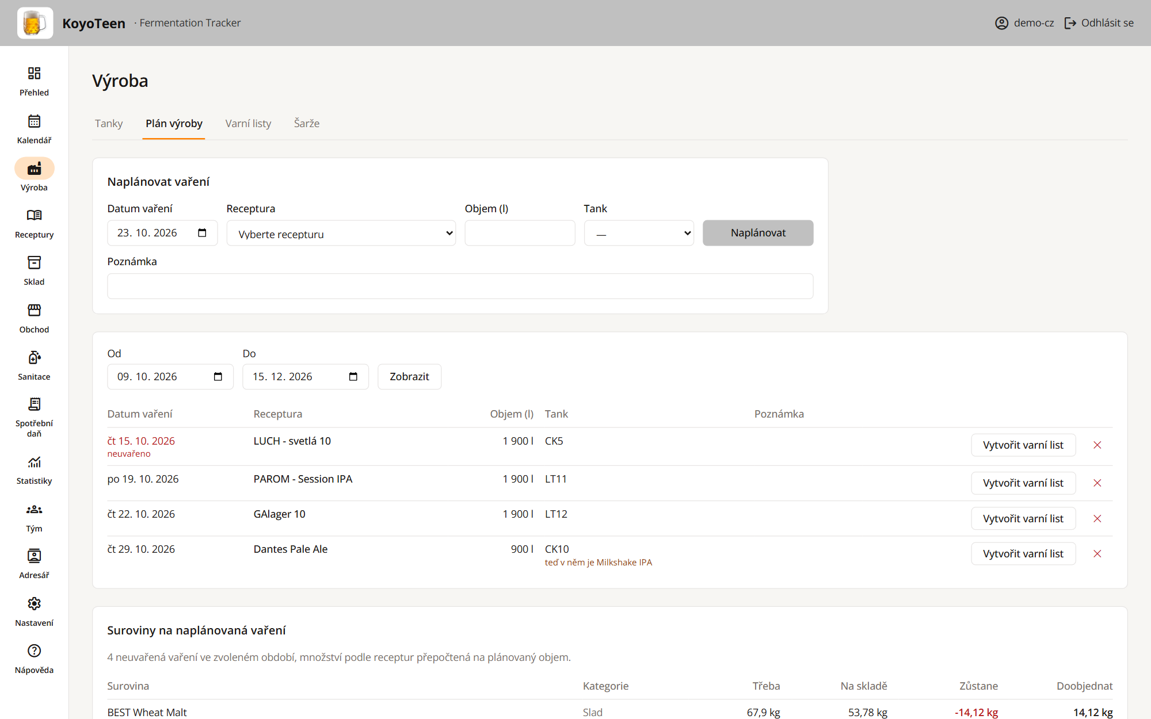Open the Obchod shop icon

pos(34,310)
